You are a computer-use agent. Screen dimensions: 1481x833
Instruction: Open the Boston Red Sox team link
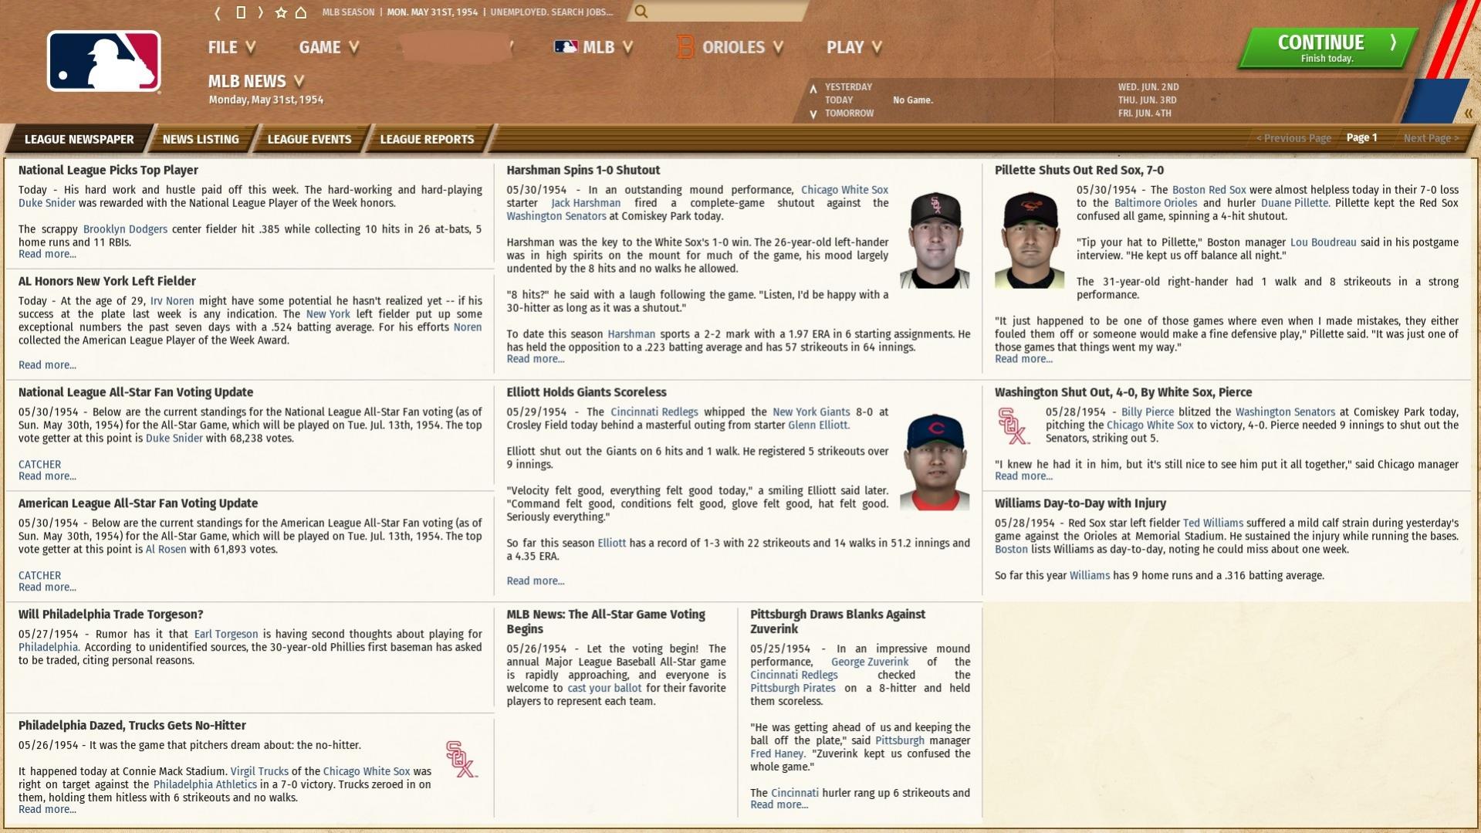click(1209, 190)
